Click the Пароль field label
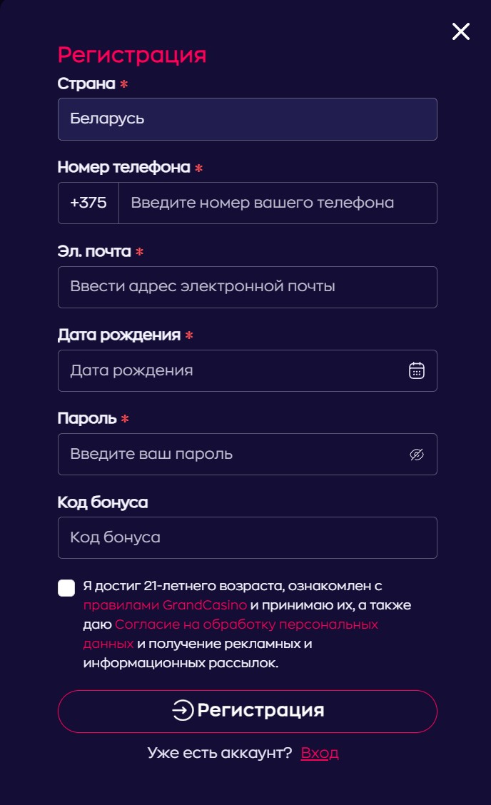This screenshot has width=491, height=805. [x=86, y=418]
